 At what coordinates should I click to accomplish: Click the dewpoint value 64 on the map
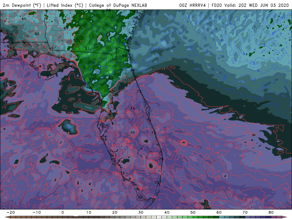pos(132,70)
